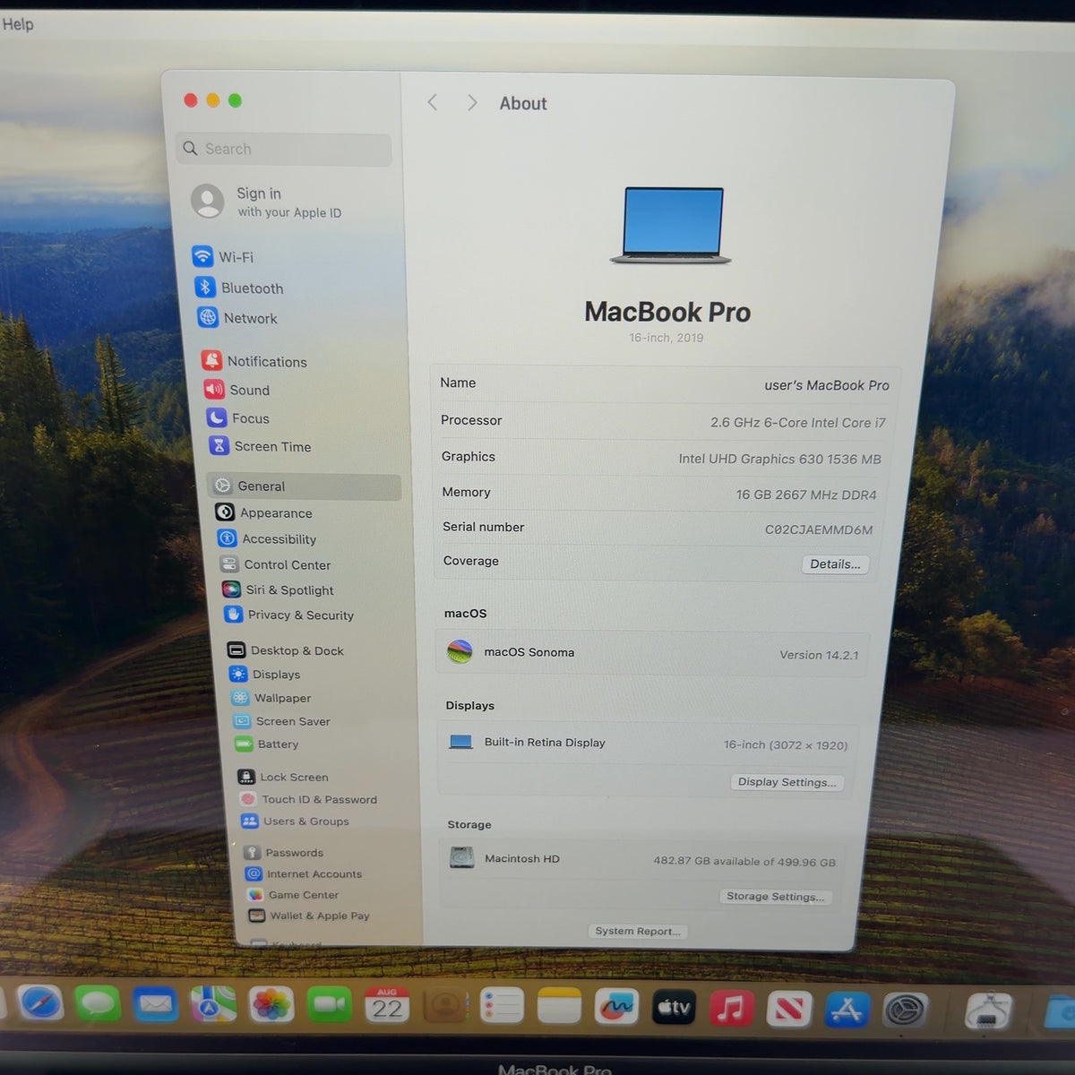Open Notes from the Dock
The width and height of the screenshot is (1075, 1075).
[x=559, y=1007]
